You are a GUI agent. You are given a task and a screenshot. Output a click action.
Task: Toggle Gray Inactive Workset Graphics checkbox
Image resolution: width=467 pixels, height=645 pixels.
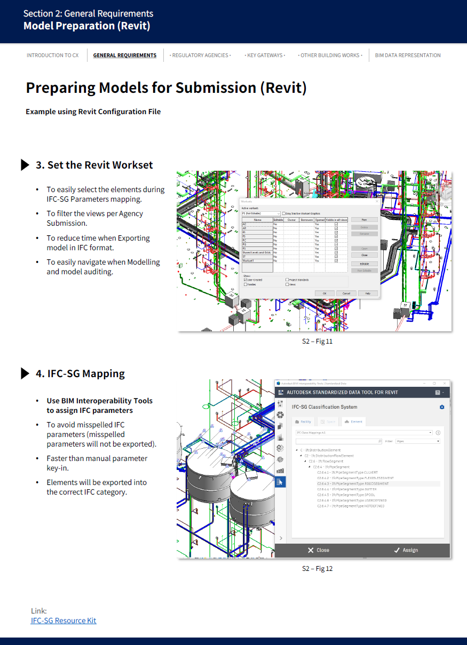(284, 213)
